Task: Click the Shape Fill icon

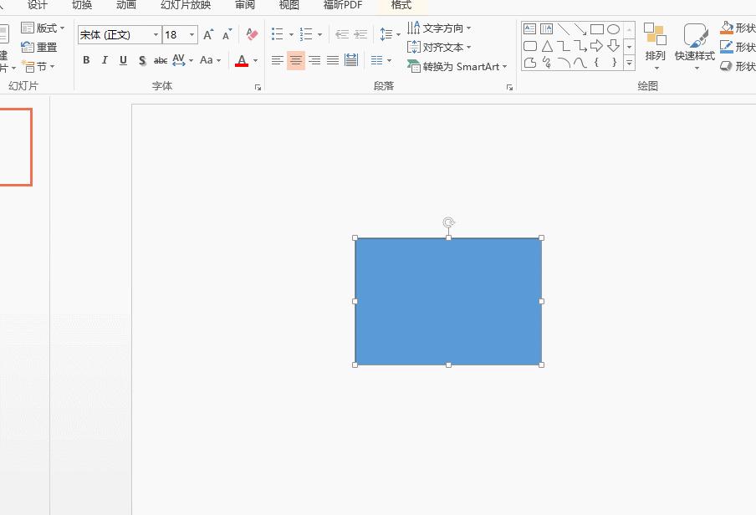Action: pos(726,27)
